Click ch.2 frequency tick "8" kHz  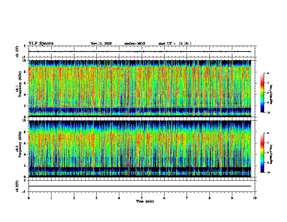(x=25, y=132)
